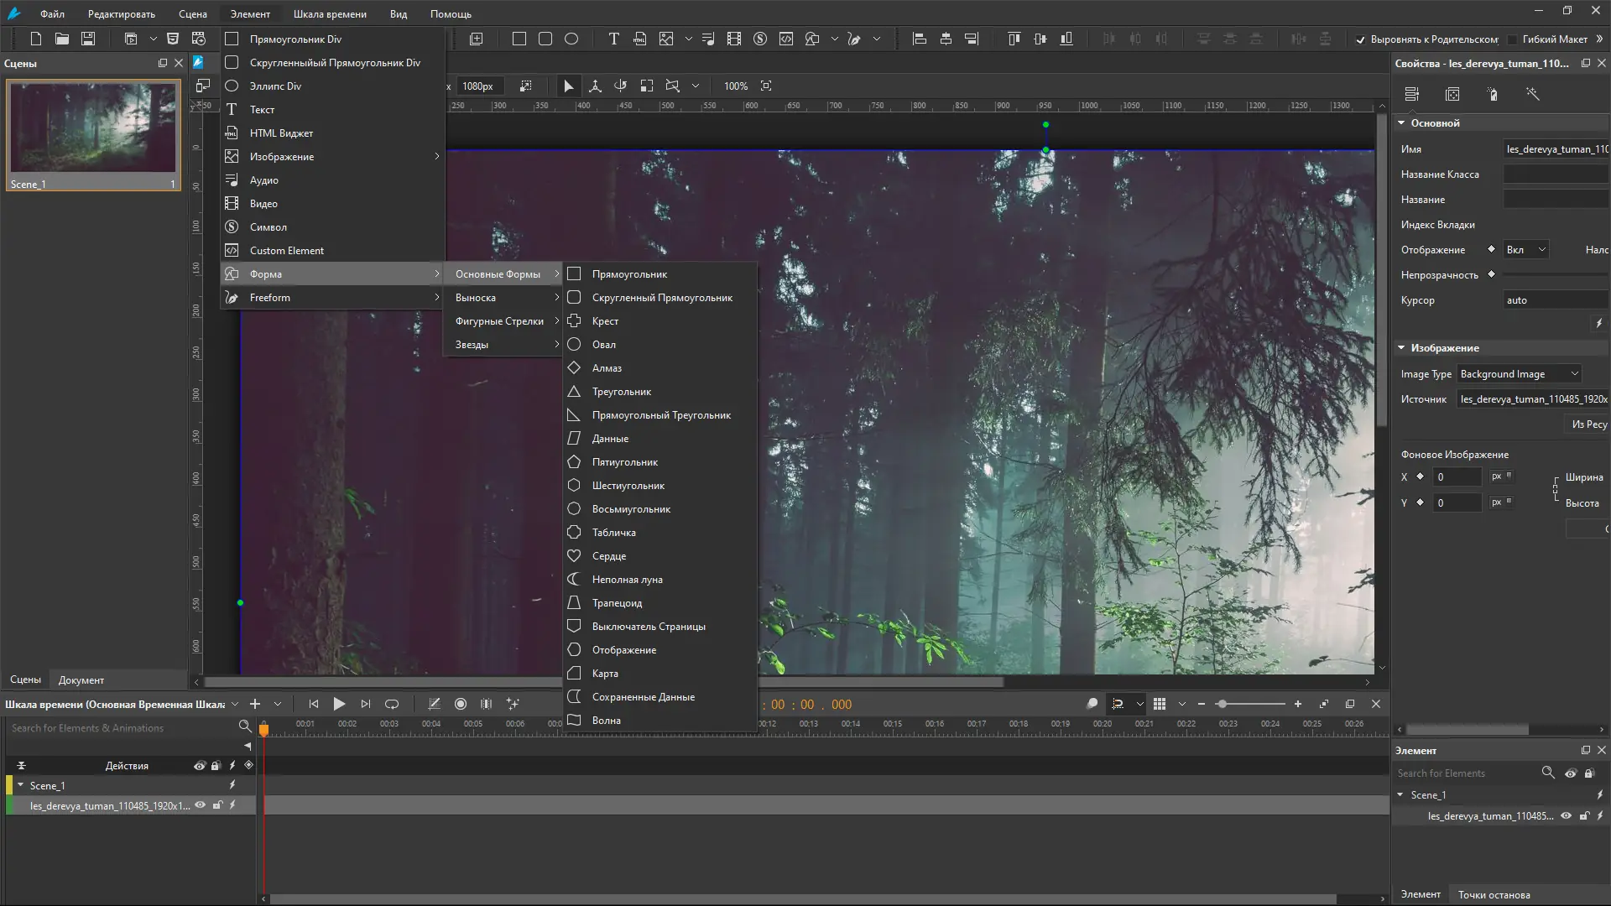Image resolution: width=1611 pixels, height=906 pixels.
Task: Select the arrow Selection tool
Action: click(568, 86)
